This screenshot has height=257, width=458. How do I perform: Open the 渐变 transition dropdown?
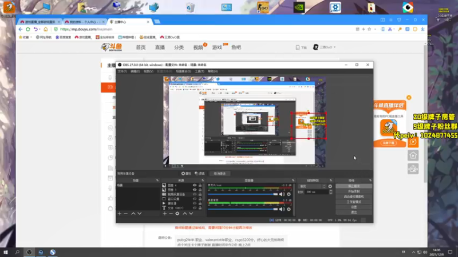[312, 186]
